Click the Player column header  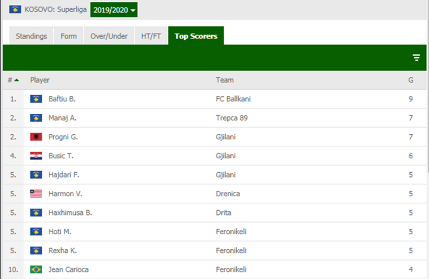click(40, 80)
